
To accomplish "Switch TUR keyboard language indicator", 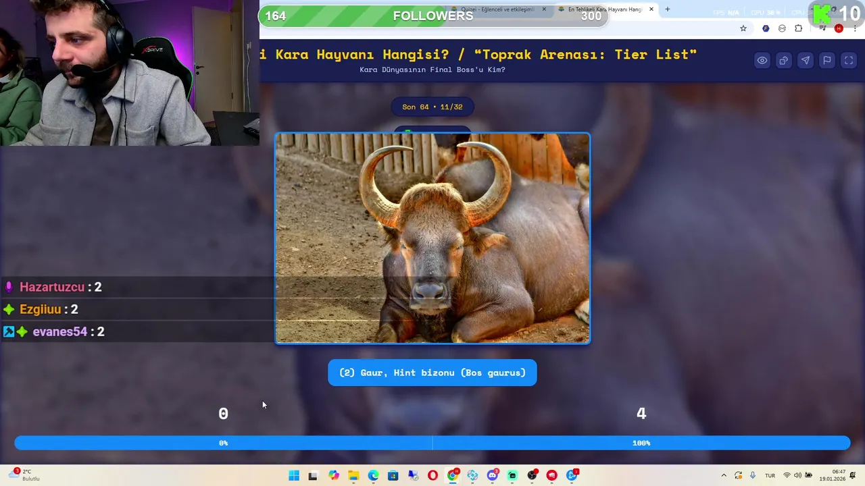I will coord(770,476).
